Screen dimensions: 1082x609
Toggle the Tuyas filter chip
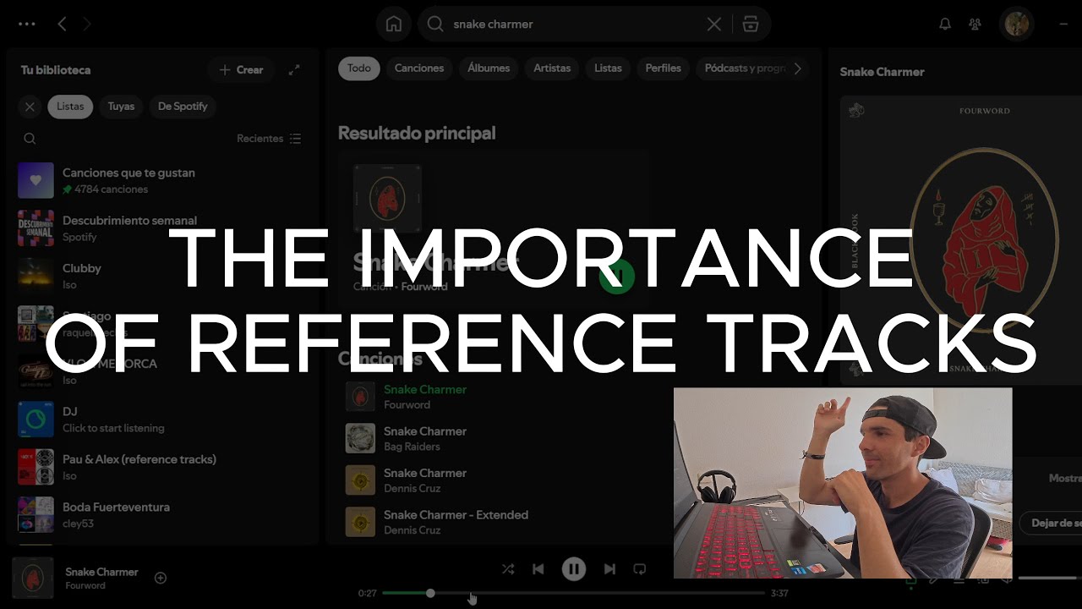point(121,107)
